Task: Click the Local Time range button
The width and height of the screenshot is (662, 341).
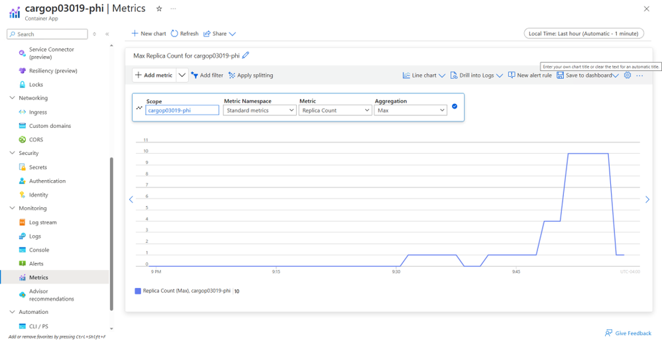Action: [583, 34]
